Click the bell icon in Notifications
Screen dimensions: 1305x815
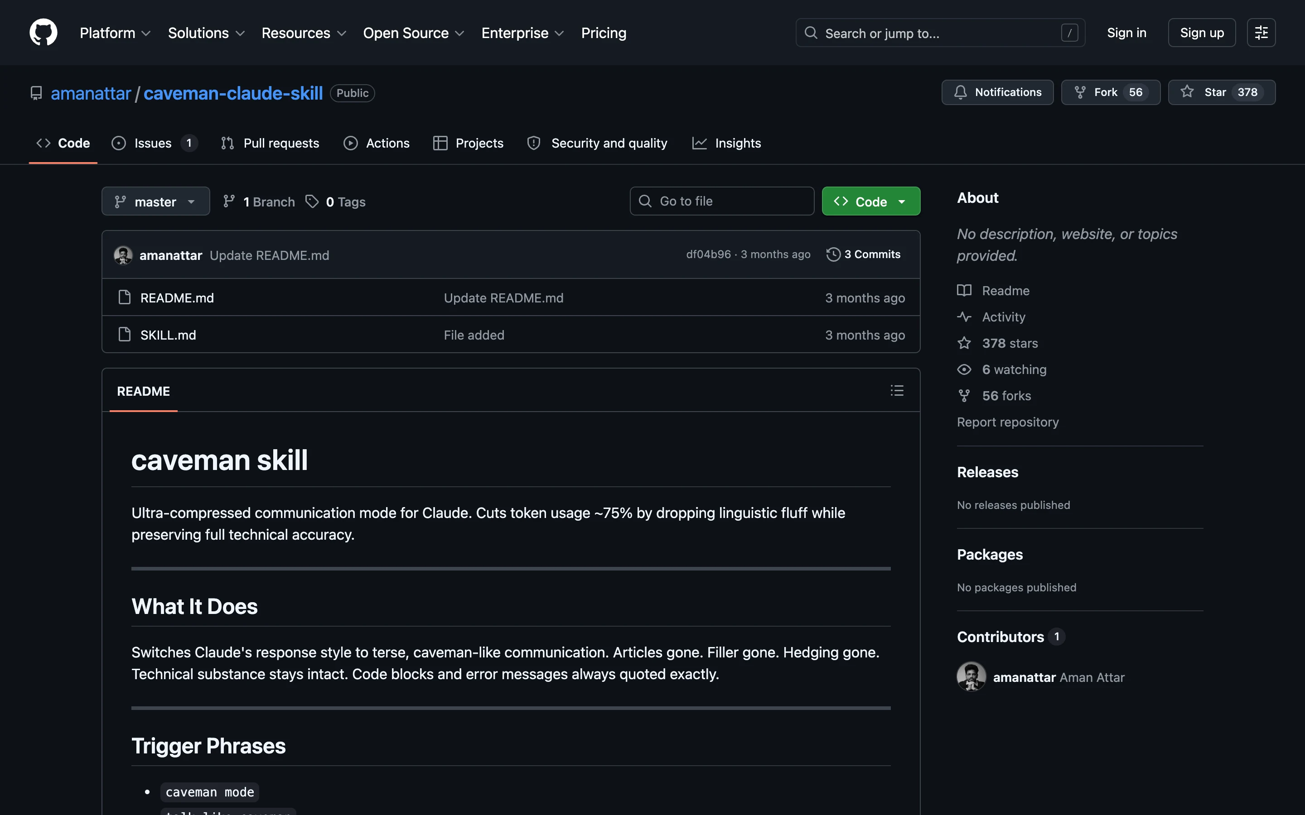click(x=961, y=92)
